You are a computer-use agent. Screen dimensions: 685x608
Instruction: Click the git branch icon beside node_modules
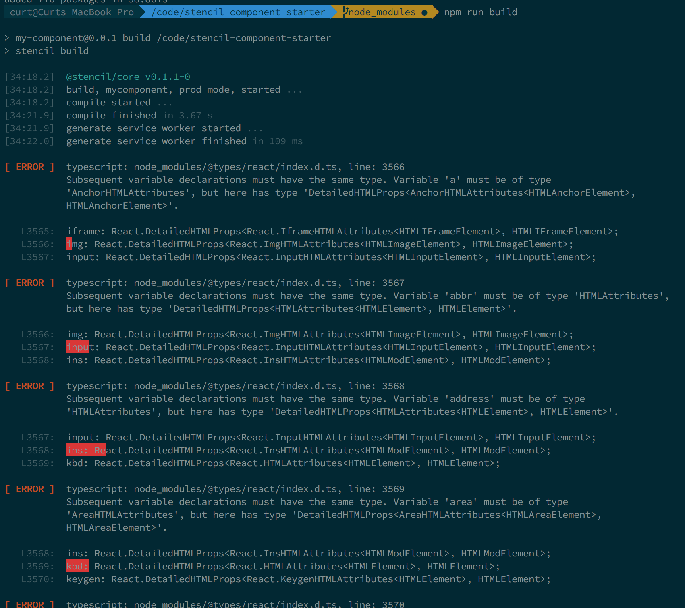(345, 11)
